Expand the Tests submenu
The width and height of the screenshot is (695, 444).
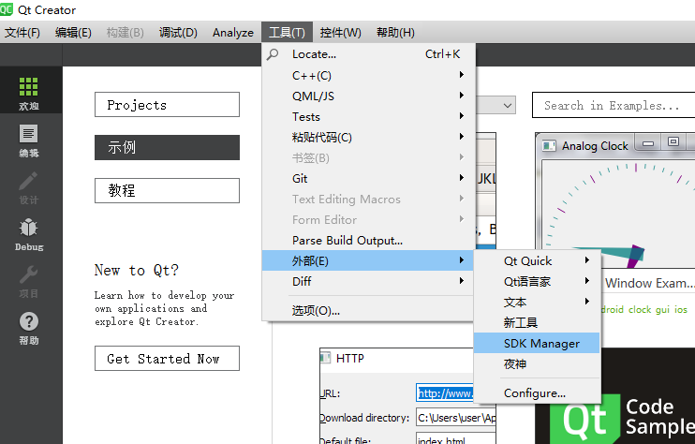[x=368, y=116]
